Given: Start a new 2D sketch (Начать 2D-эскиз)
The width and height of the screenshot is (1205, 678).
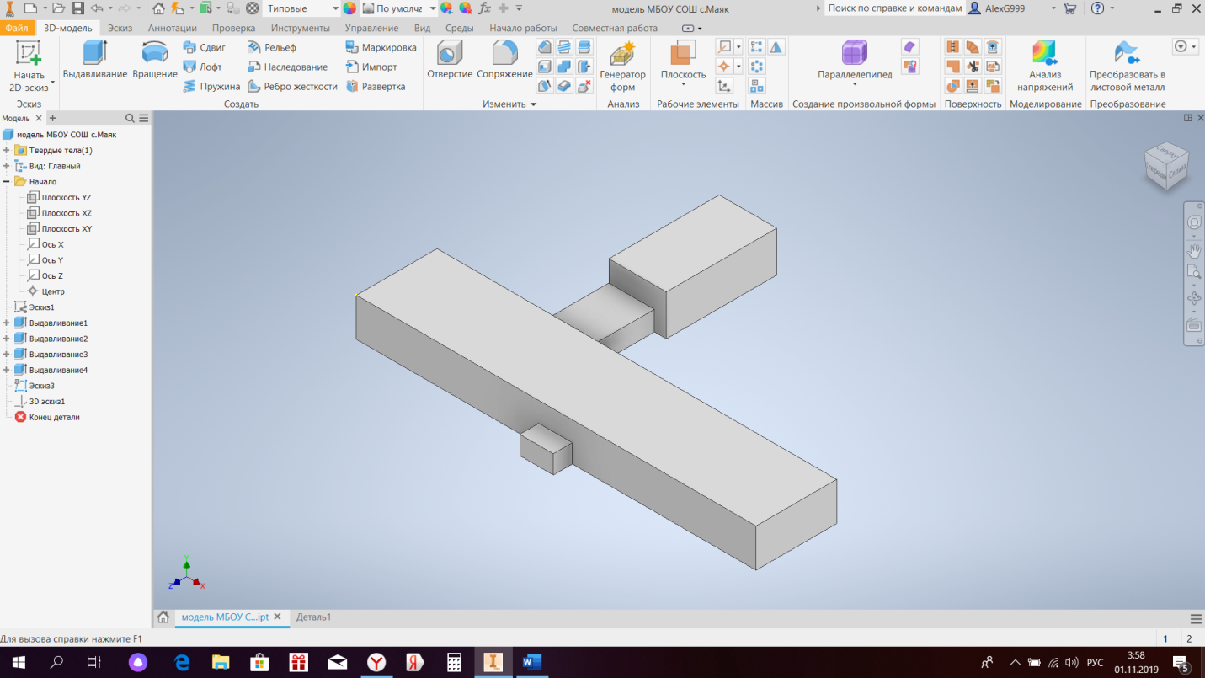Looking at the screenshot, I should click(x=29, y=66).
